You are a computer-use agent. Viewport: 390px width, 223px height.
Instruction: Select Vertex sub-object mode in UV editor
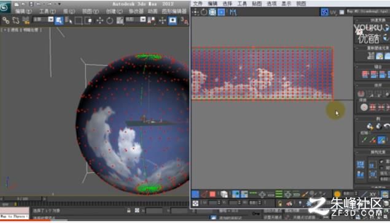(x=195, y=194)
